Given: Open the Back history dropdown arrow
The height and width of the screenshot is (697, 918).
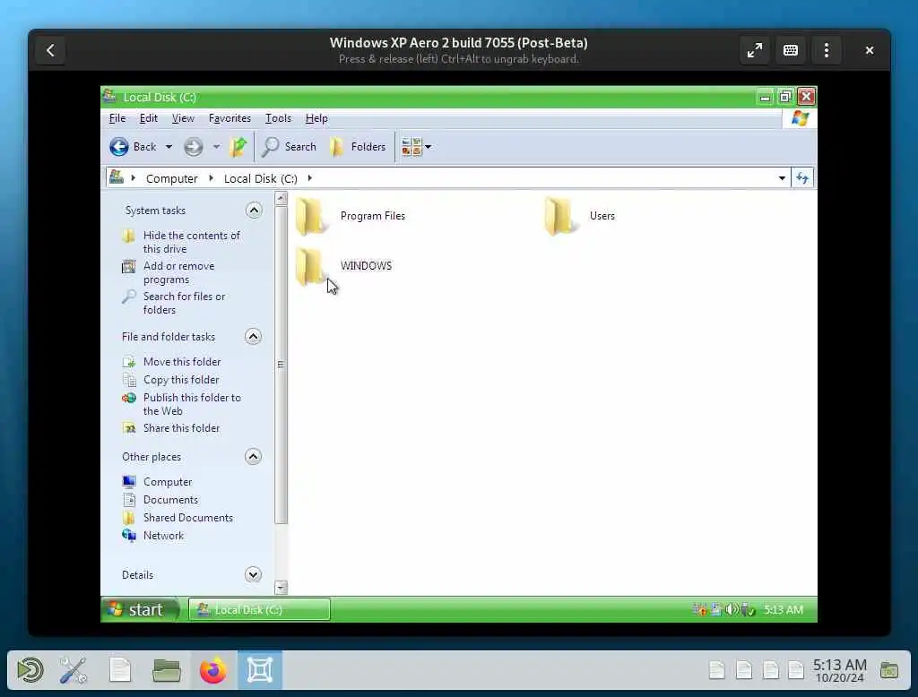Looking at the screenshot, I should pos(169,147).
